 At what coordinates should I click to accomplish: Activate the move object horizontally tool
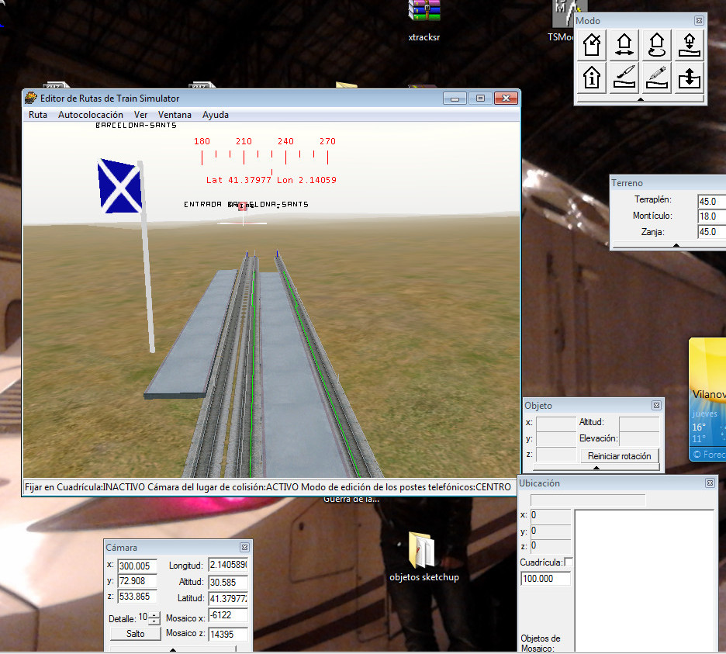click(624, 45)
